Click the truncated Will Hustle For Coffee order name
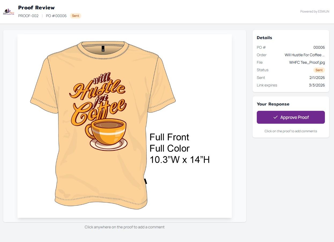Viewport: 334px width, 242px height. (x=305, y=55)
